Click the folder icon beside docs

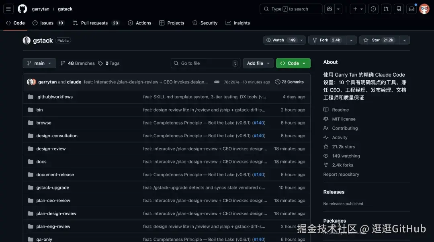31,161
